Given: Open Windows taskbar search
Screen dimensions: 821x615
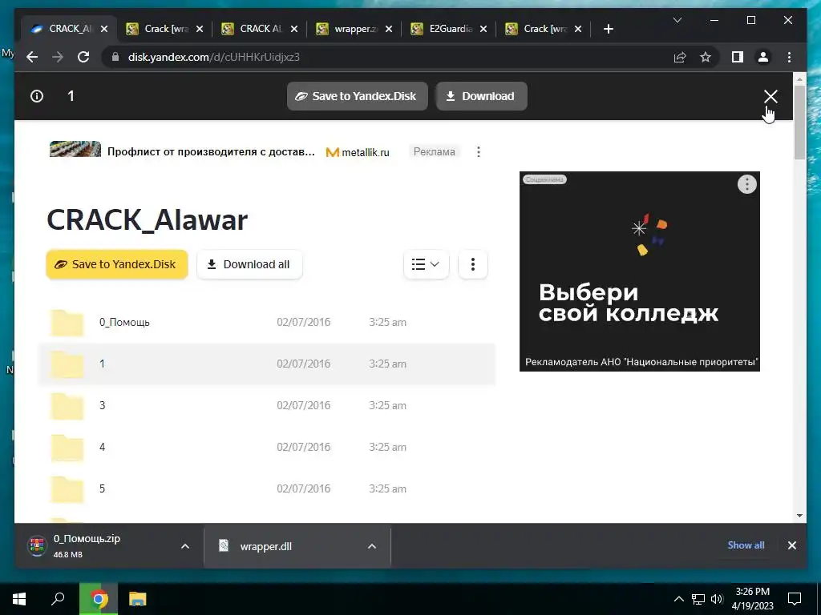Looking at the screenshot, I should click(58, 599).
